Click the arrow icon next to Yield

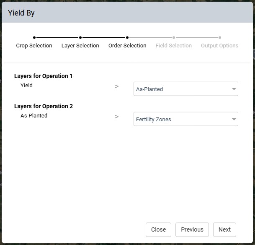[116, 86]
